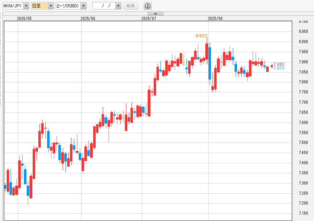Image resolution: width=314 pixels, height=221 pixels.
Task: Click inside the date input field
Action: pos(104,6)
